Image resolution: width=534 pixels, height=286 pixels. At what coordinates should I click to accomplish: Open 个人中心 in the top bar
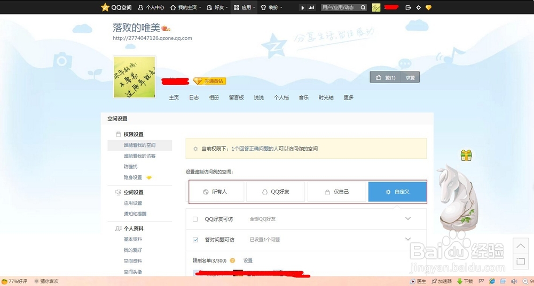pos(151,7)
